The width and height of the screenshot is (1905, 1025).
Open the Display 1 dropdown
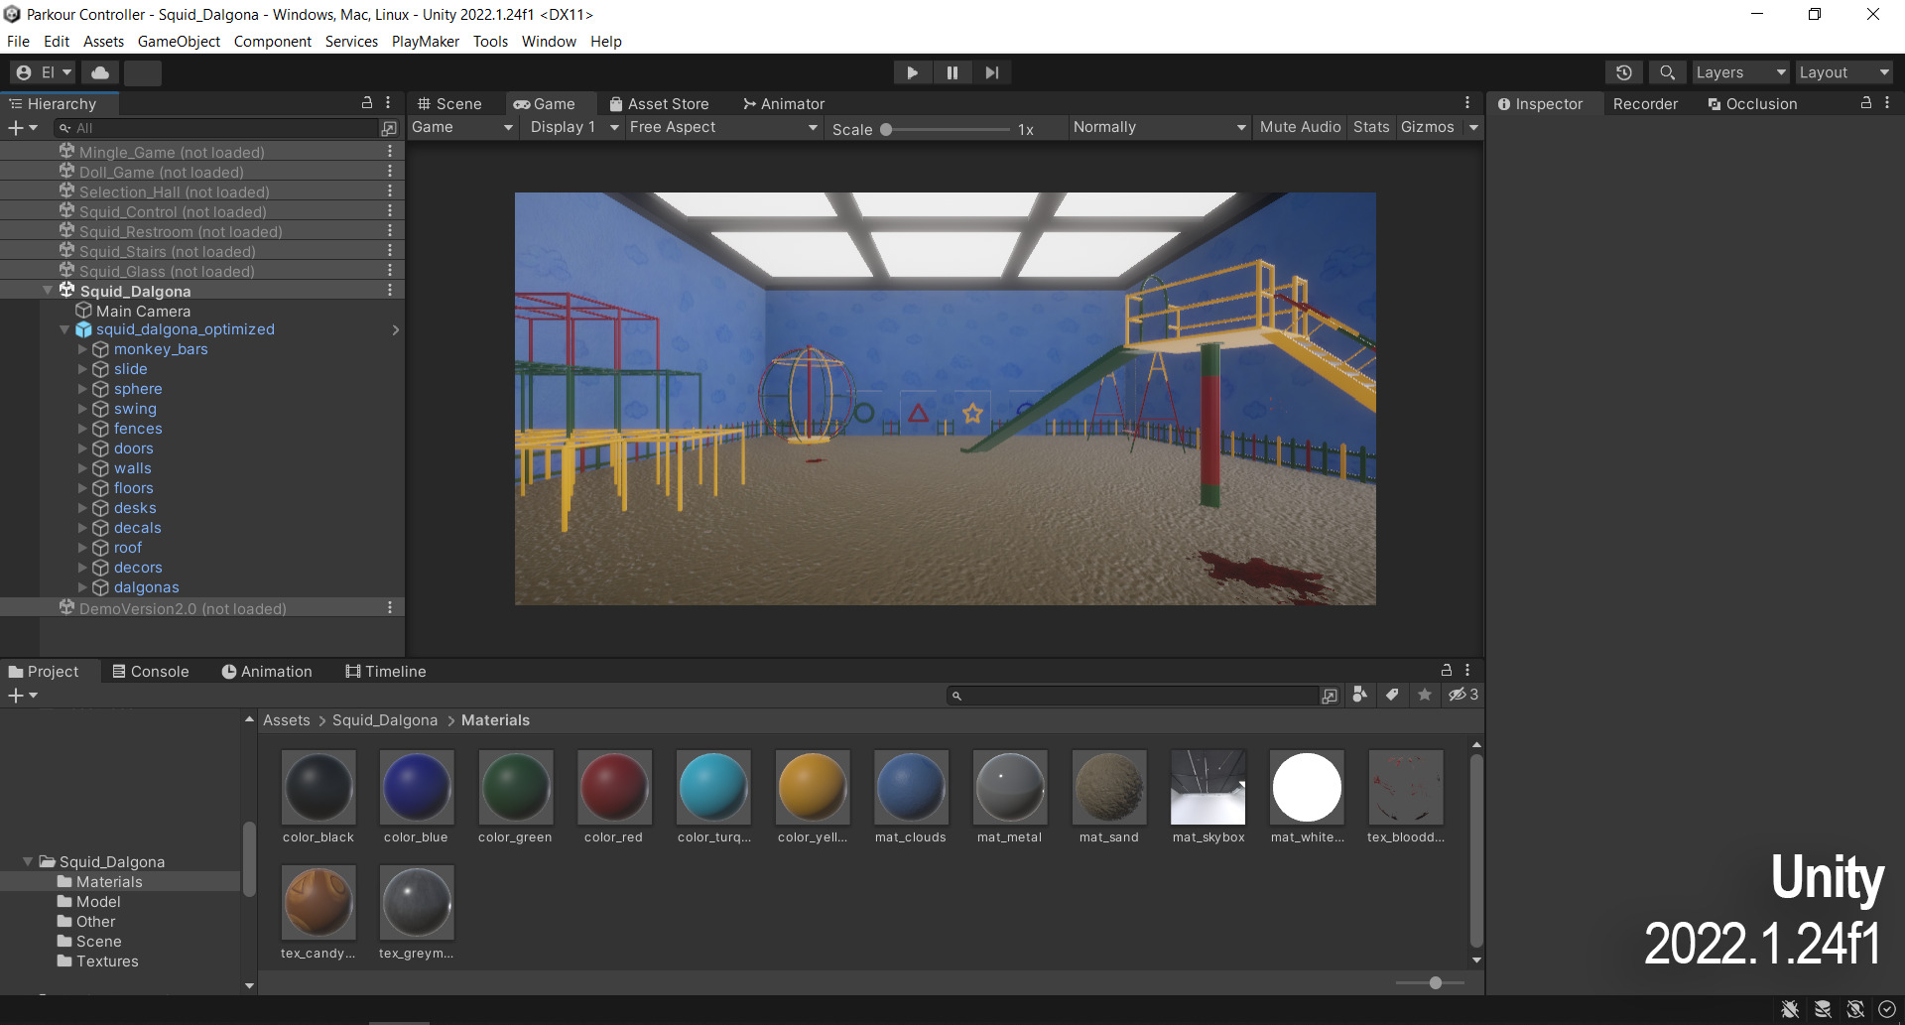[x=573, y=127]
